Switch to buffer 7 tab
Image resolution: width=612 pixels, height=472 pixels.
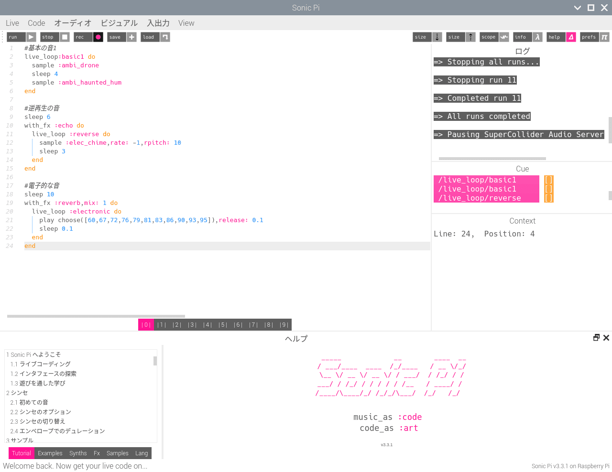(253, 325)
